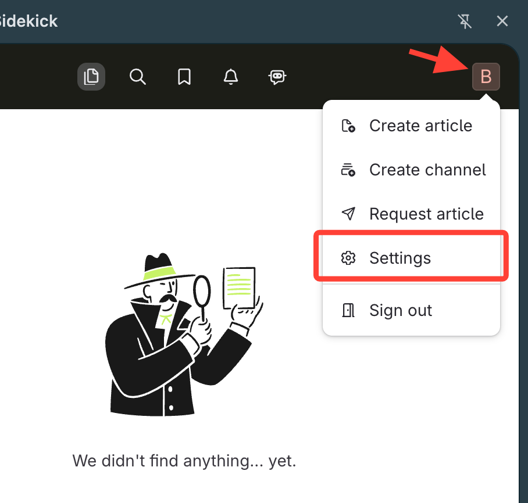Click the "We didn't find anything... yet." text

point(184,462)
